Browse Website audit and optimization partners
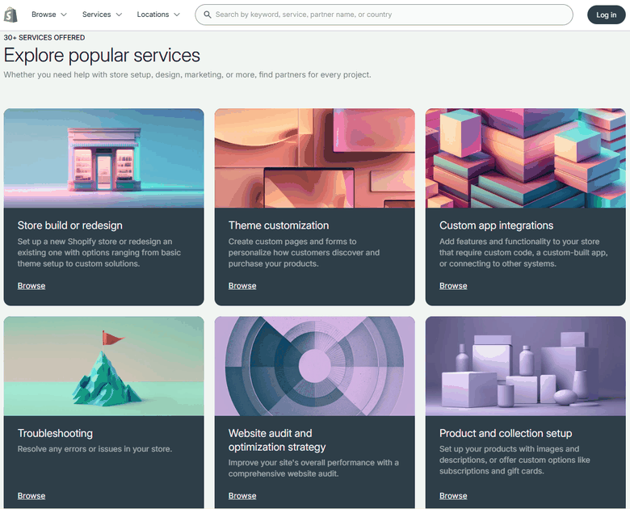 pyautogui.click(x=242, y=496)
